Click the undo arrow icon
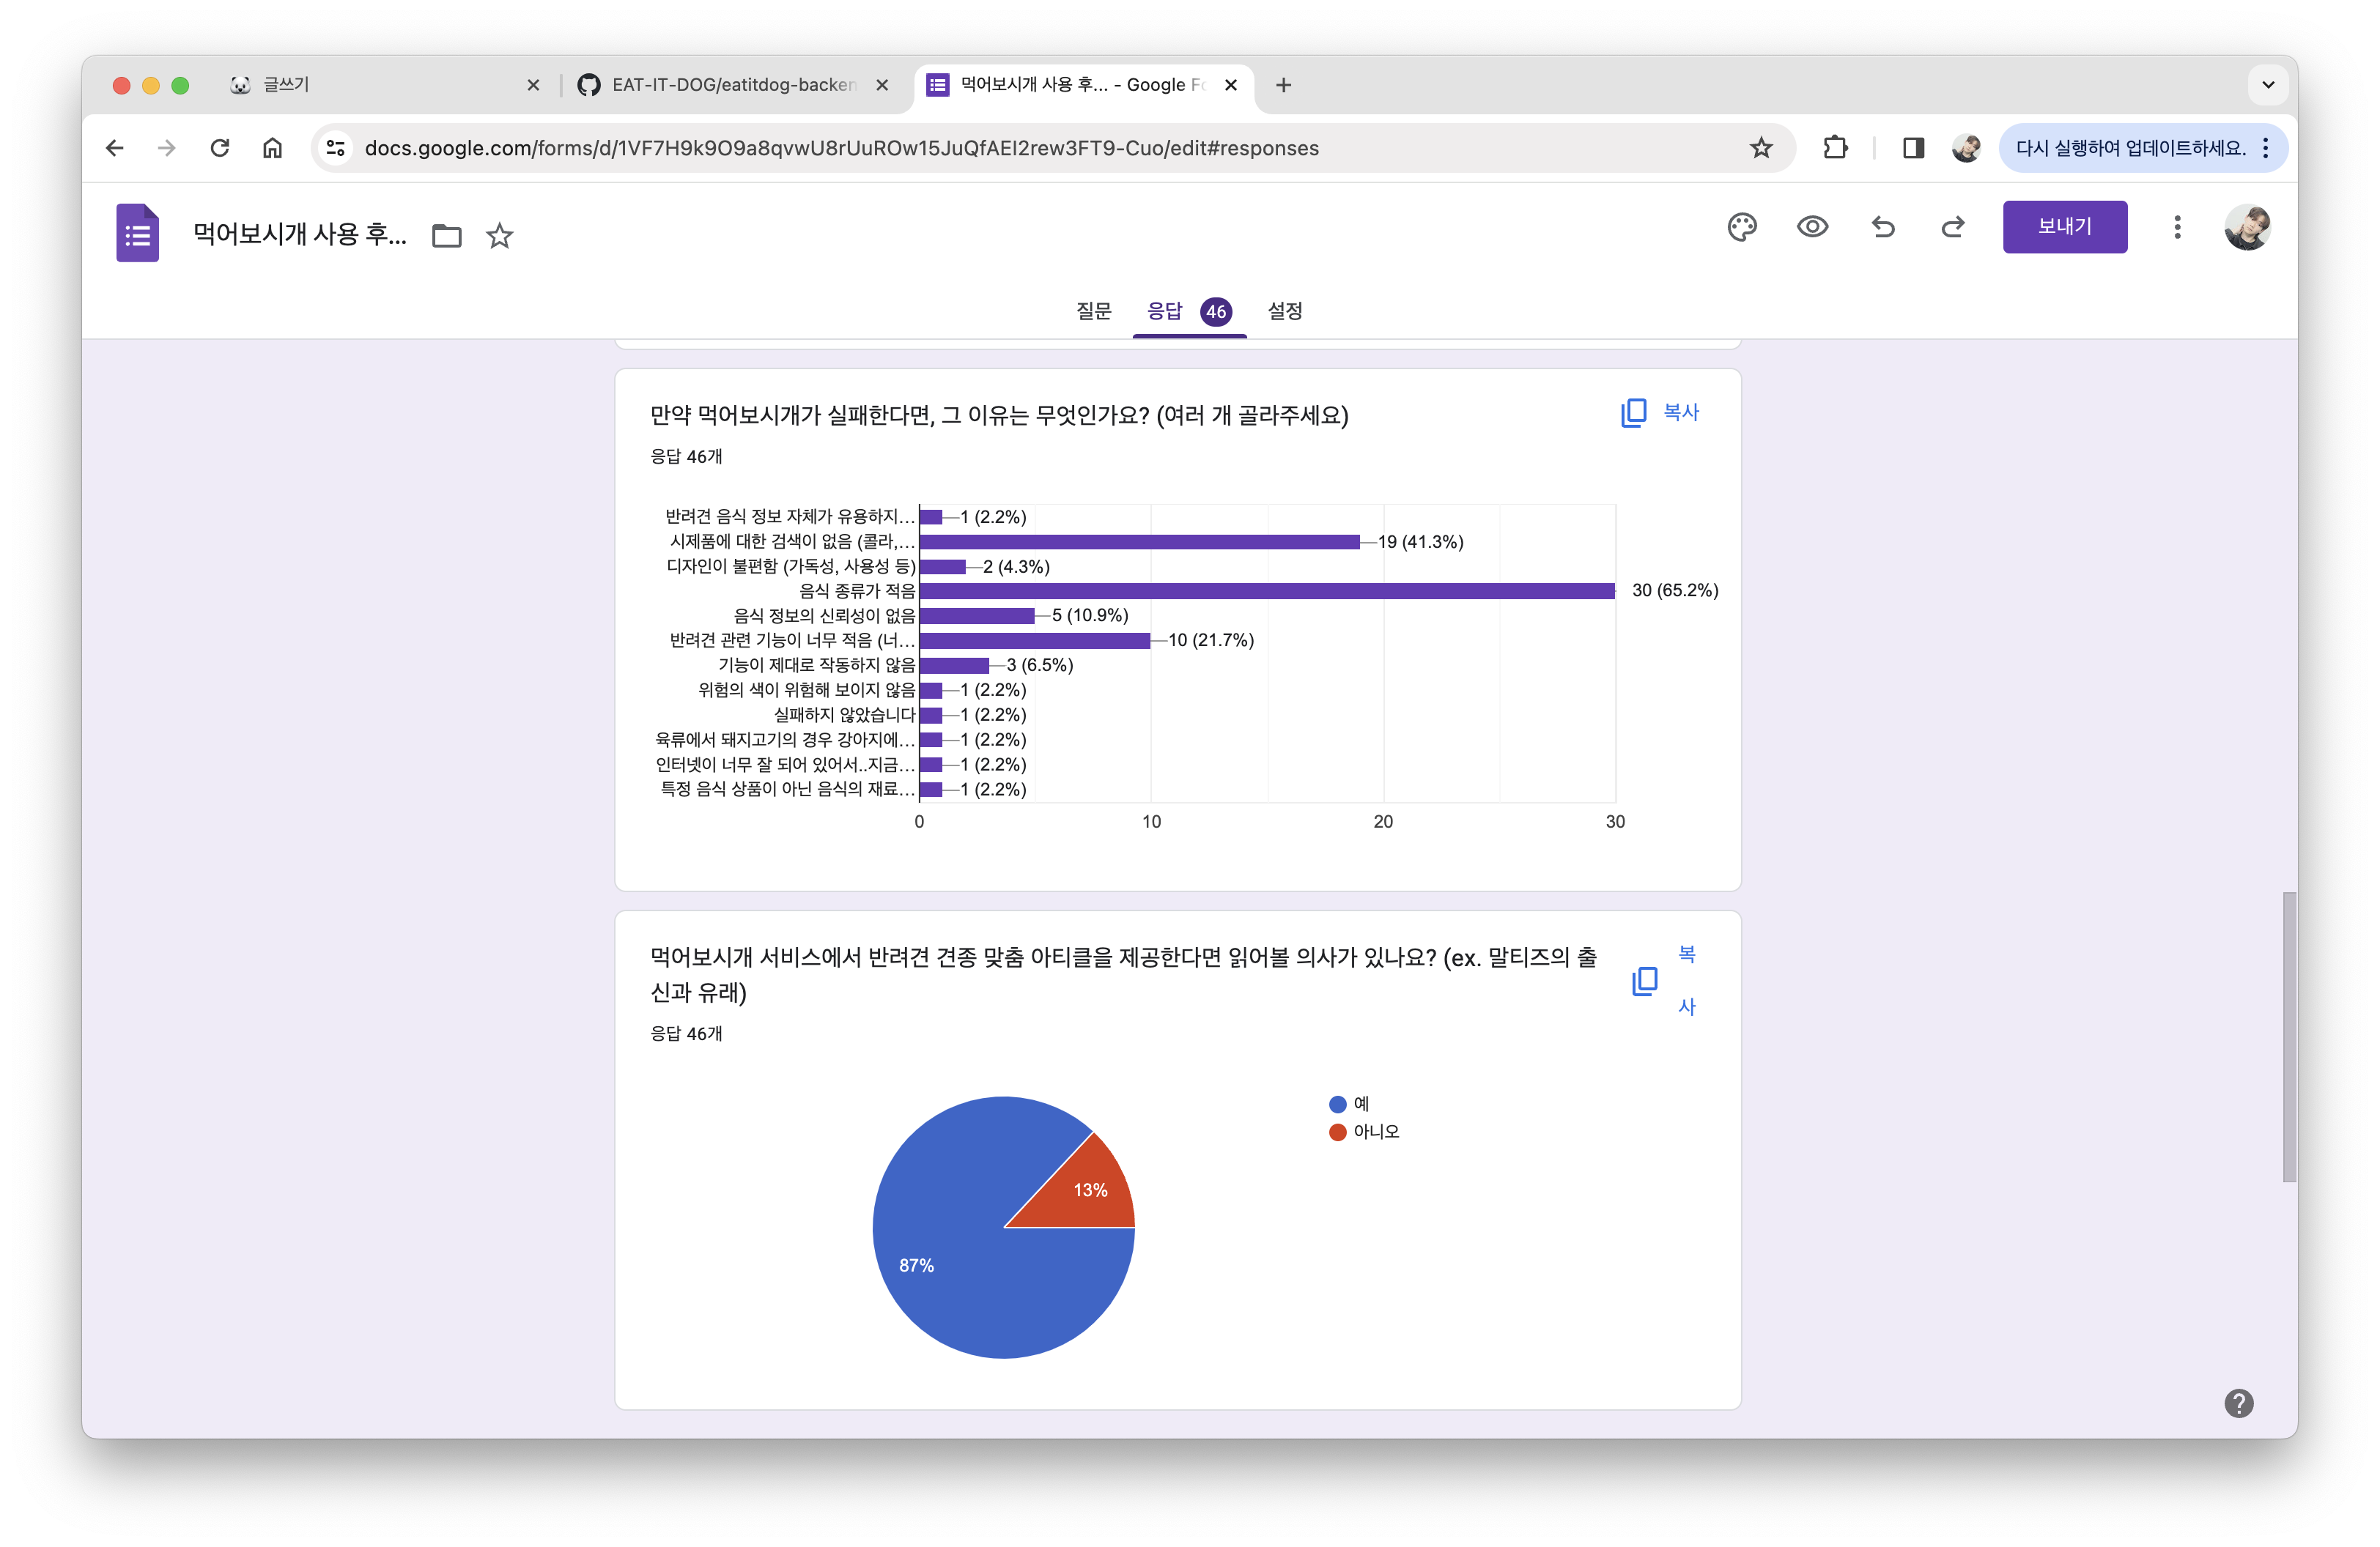This screenshot has width=2380, height=1547. (1883, 227)
